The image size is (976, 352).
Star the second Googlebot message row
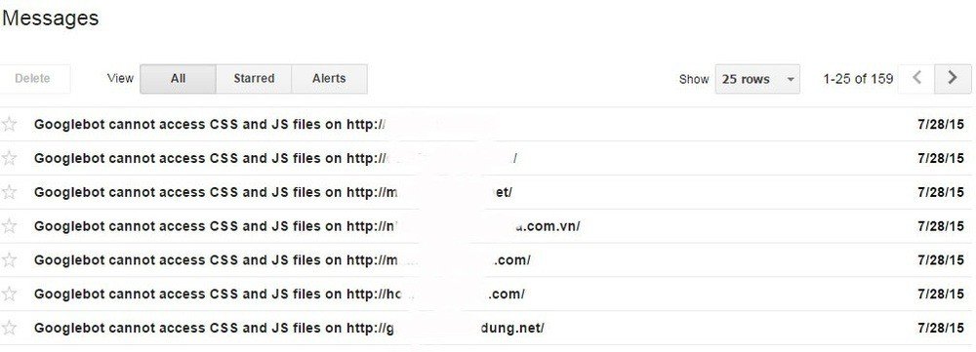(9, 158)
